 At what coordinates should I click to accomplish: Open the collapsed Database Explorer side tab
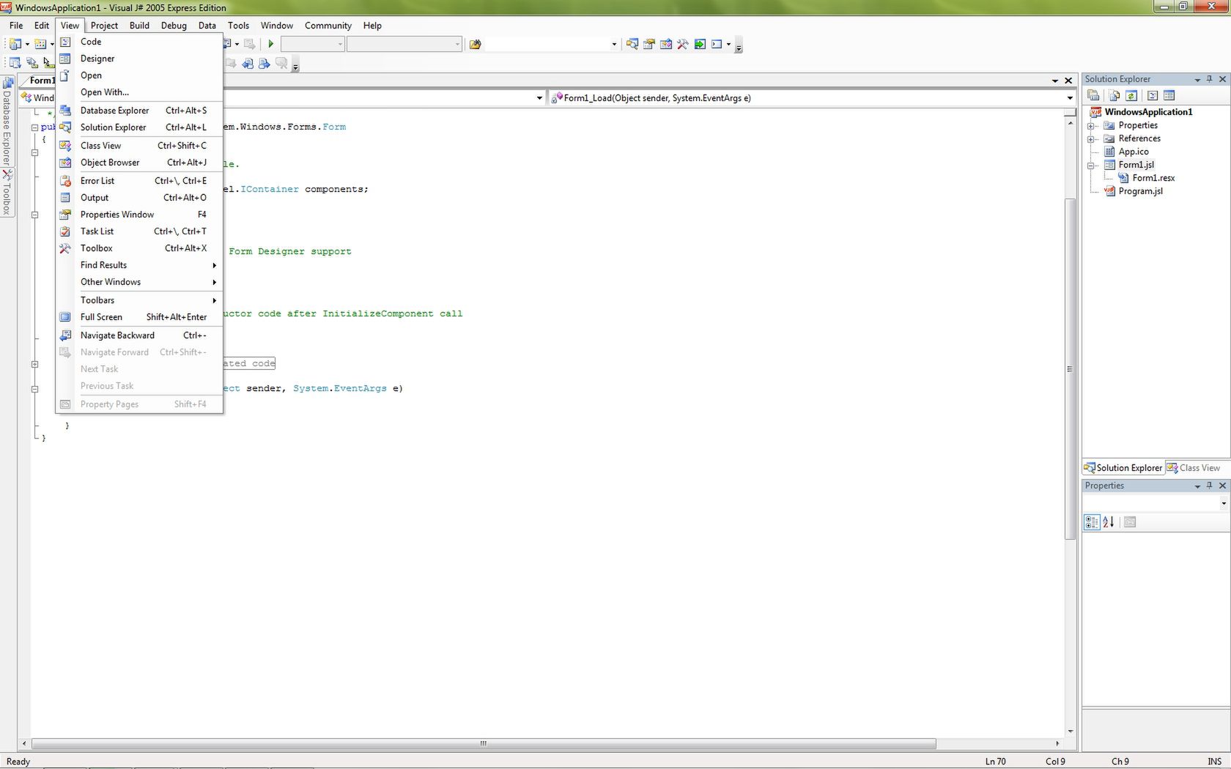tap(7, 121)
